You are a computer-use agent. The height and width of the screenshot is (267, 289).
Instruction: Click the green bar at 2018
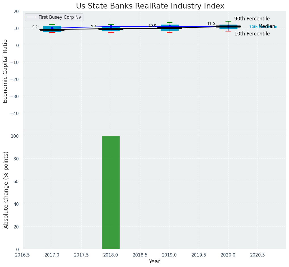(x=111, y=193)
